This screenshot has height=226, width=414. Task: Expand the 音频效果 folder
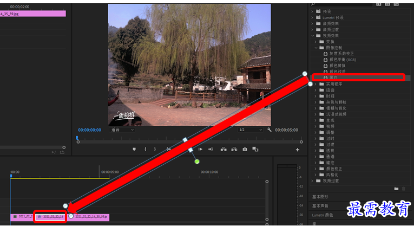(x=312, y=23)
